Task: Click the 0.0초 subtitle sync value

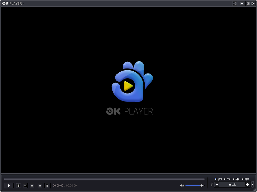Action: pyautogui.click(x=232, y=185)
